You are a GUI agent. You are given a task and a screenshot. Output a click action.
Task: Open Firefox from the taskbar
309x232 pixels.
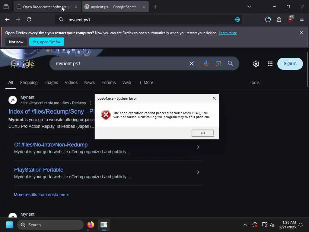click(91, 225)
